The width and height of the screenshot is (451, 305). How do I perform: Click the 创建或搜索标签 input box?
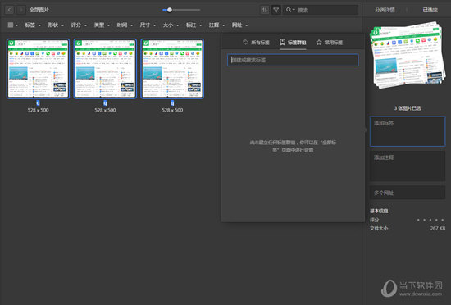tap(293, 60)
